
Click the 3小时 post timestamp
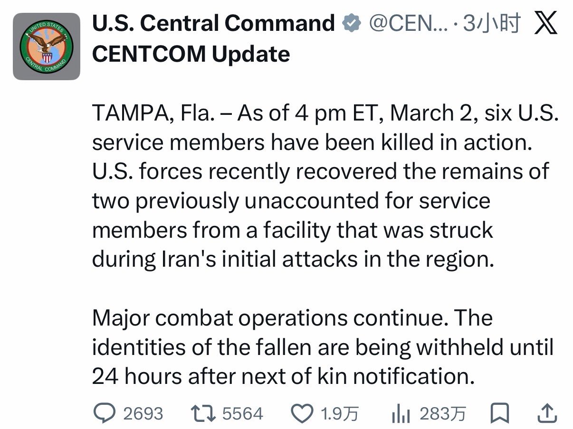pos(491,24)
